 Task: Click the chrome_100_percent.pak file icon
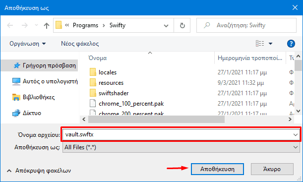93,103
